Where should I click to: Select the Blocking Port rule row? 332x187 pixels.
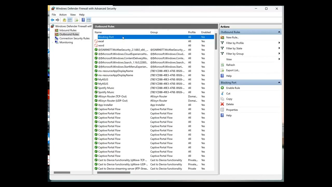(154, 37)
